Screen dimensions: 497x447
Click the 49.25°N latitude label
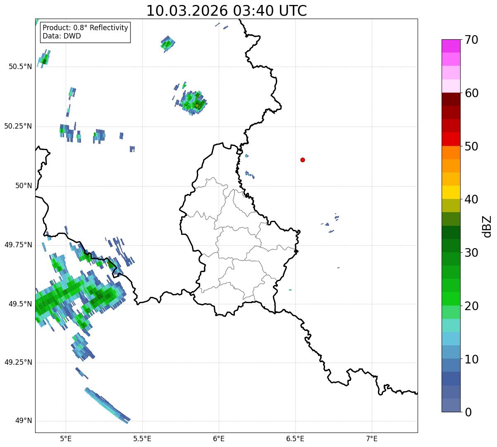pos(18,363)
